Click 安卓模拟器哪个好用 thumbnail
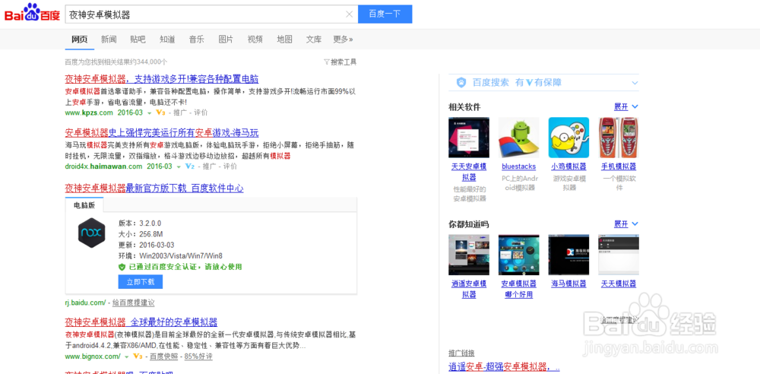This screenshot has width=760, height=374. (x=518, y=255)
